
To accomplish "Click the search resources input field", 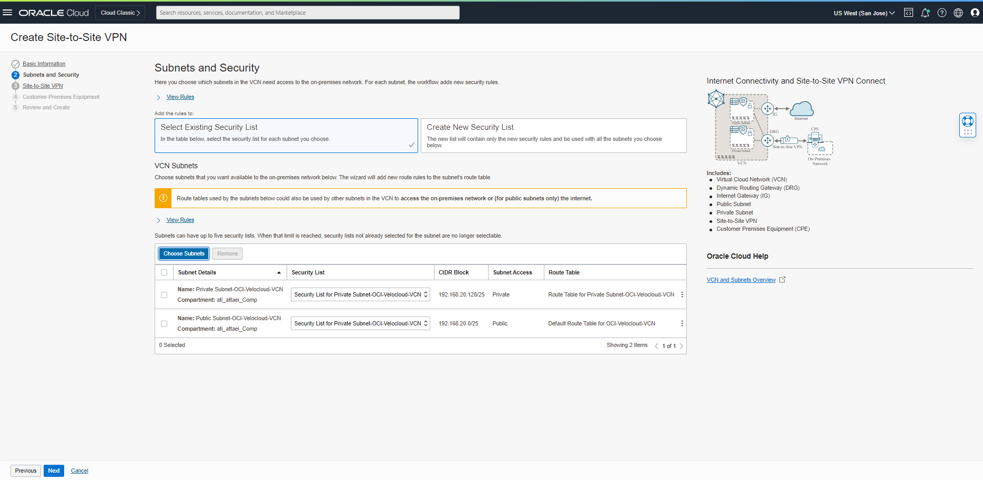I will pos(308,13).
